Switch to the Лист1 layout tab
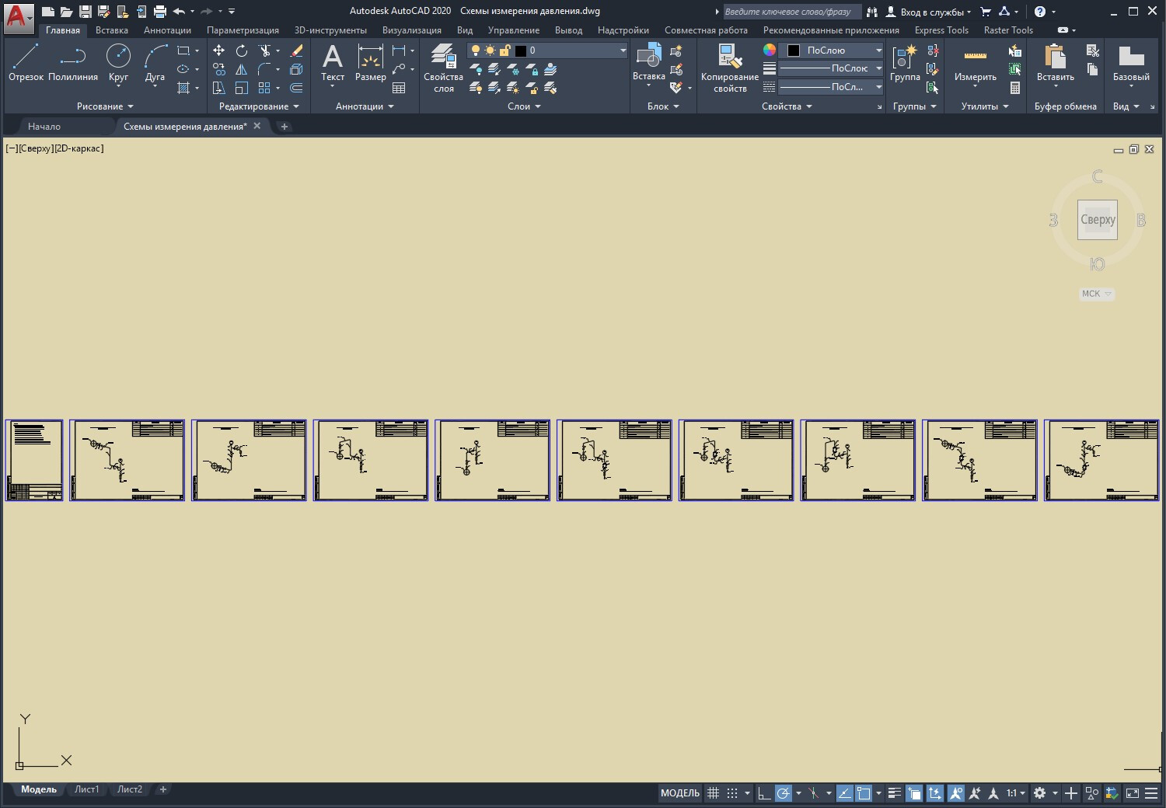 (86, 789)
